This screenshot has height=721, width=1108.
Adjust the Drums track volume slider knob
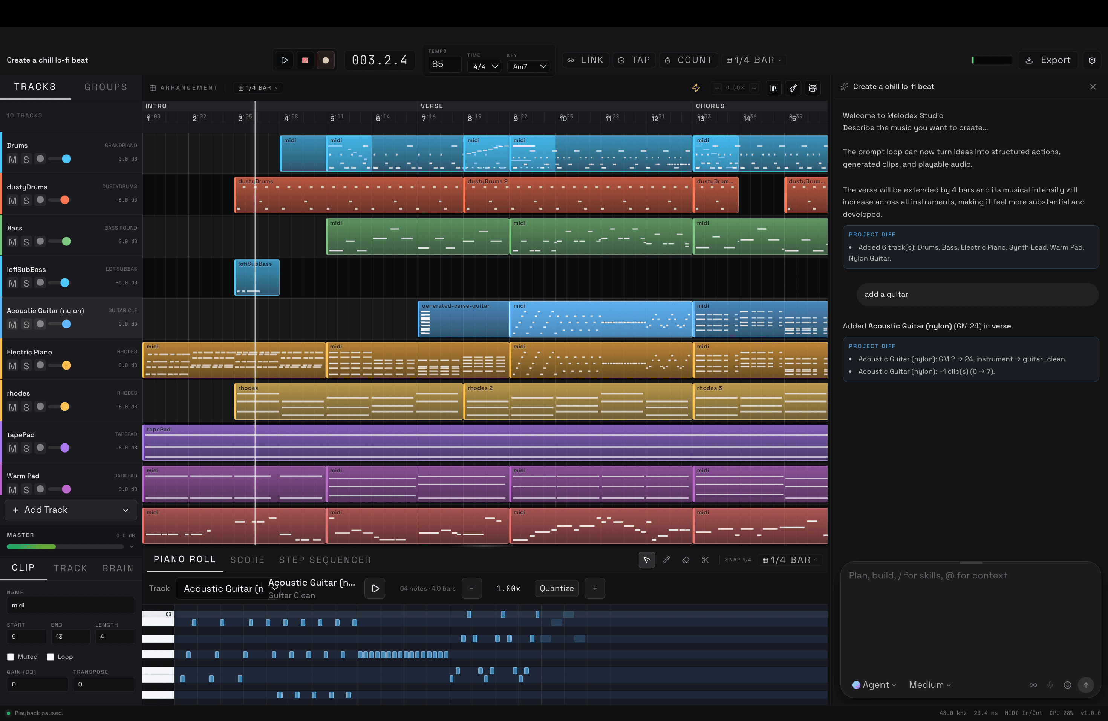click(x=67, y=159)
